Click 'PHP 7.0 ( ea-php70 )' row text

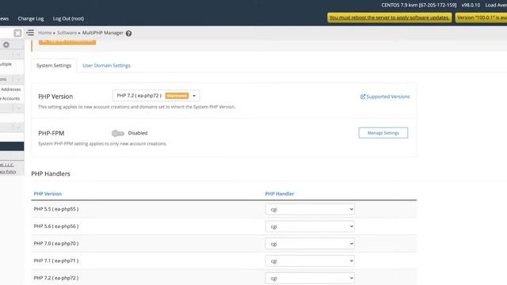click(56, 243)
